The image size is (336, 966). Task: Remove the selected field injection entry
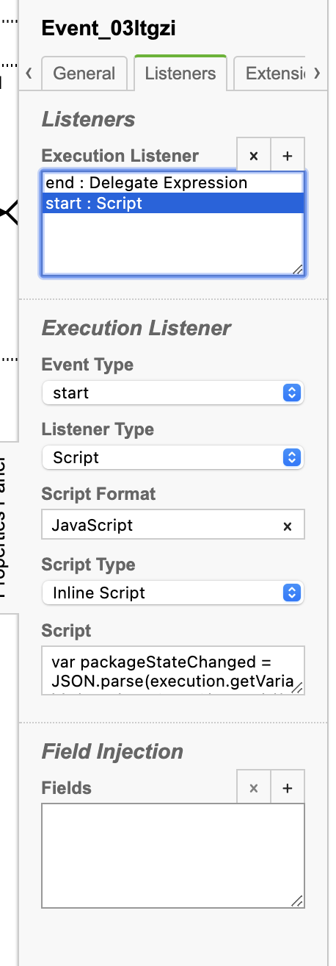pos(254,787)
